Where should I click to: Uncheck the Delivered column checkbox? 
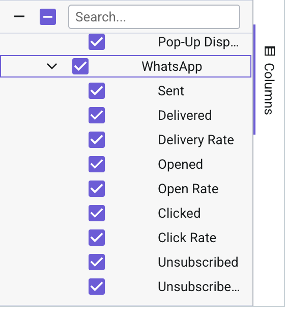click(x=97, y=115)
